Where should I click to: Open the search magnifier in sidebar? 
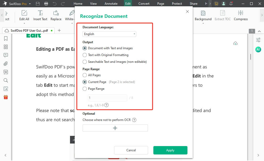pyautogui.click(x=6, y=80)
